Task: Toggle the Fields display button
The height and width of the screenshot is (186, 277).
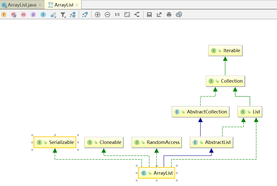Action: [x=4, y=15]
